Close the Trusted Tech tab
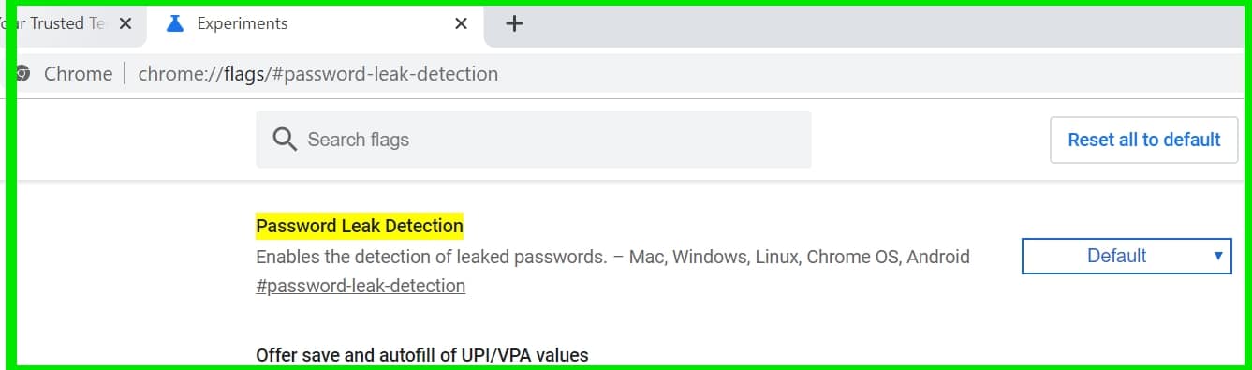 (126, 23)
